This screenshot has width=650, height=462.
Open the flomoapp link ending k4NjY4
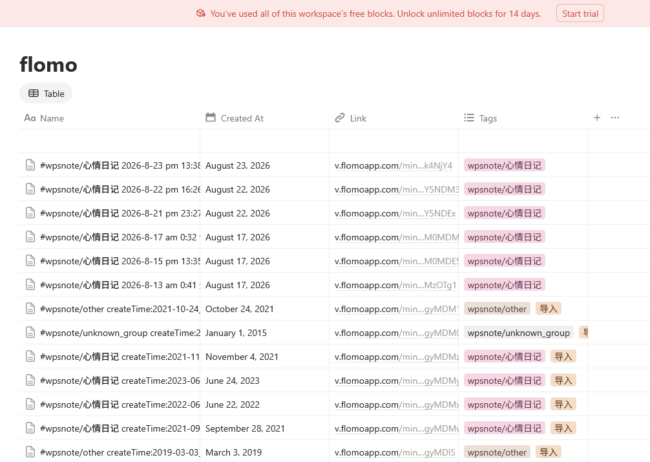[x=393, y=165]
